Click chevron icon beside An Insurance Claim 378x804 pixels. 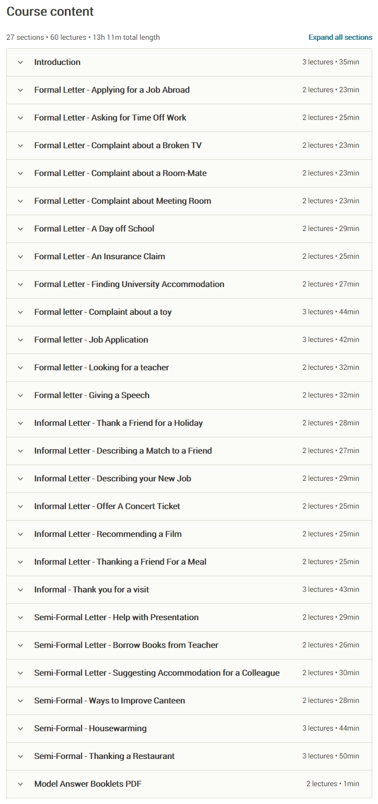(x=20, y=257)
